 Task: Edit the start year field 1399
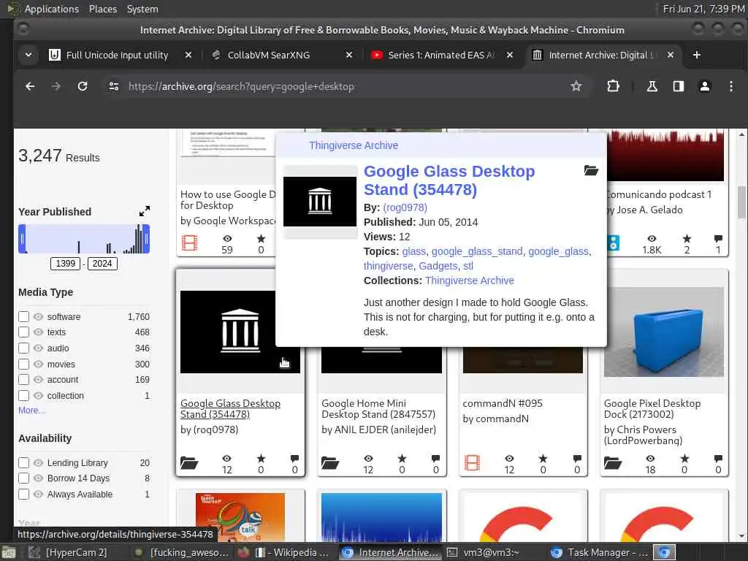[x=65, y=263]
